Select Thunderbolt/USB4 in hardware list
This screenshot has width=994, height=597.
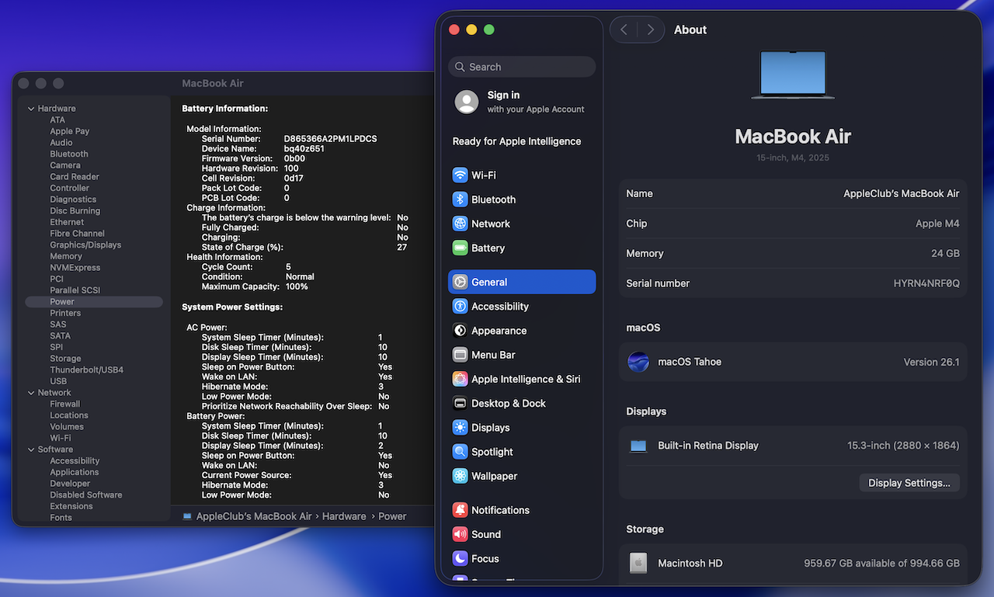(86, 370)
